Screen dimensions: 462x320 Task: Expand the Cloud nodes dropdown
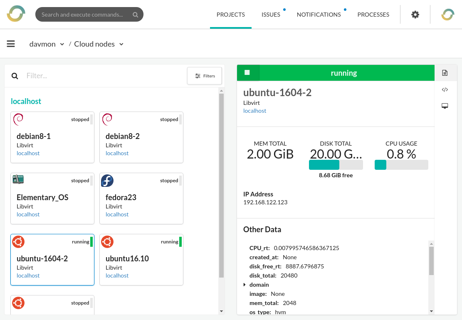(x=121, y=44)
